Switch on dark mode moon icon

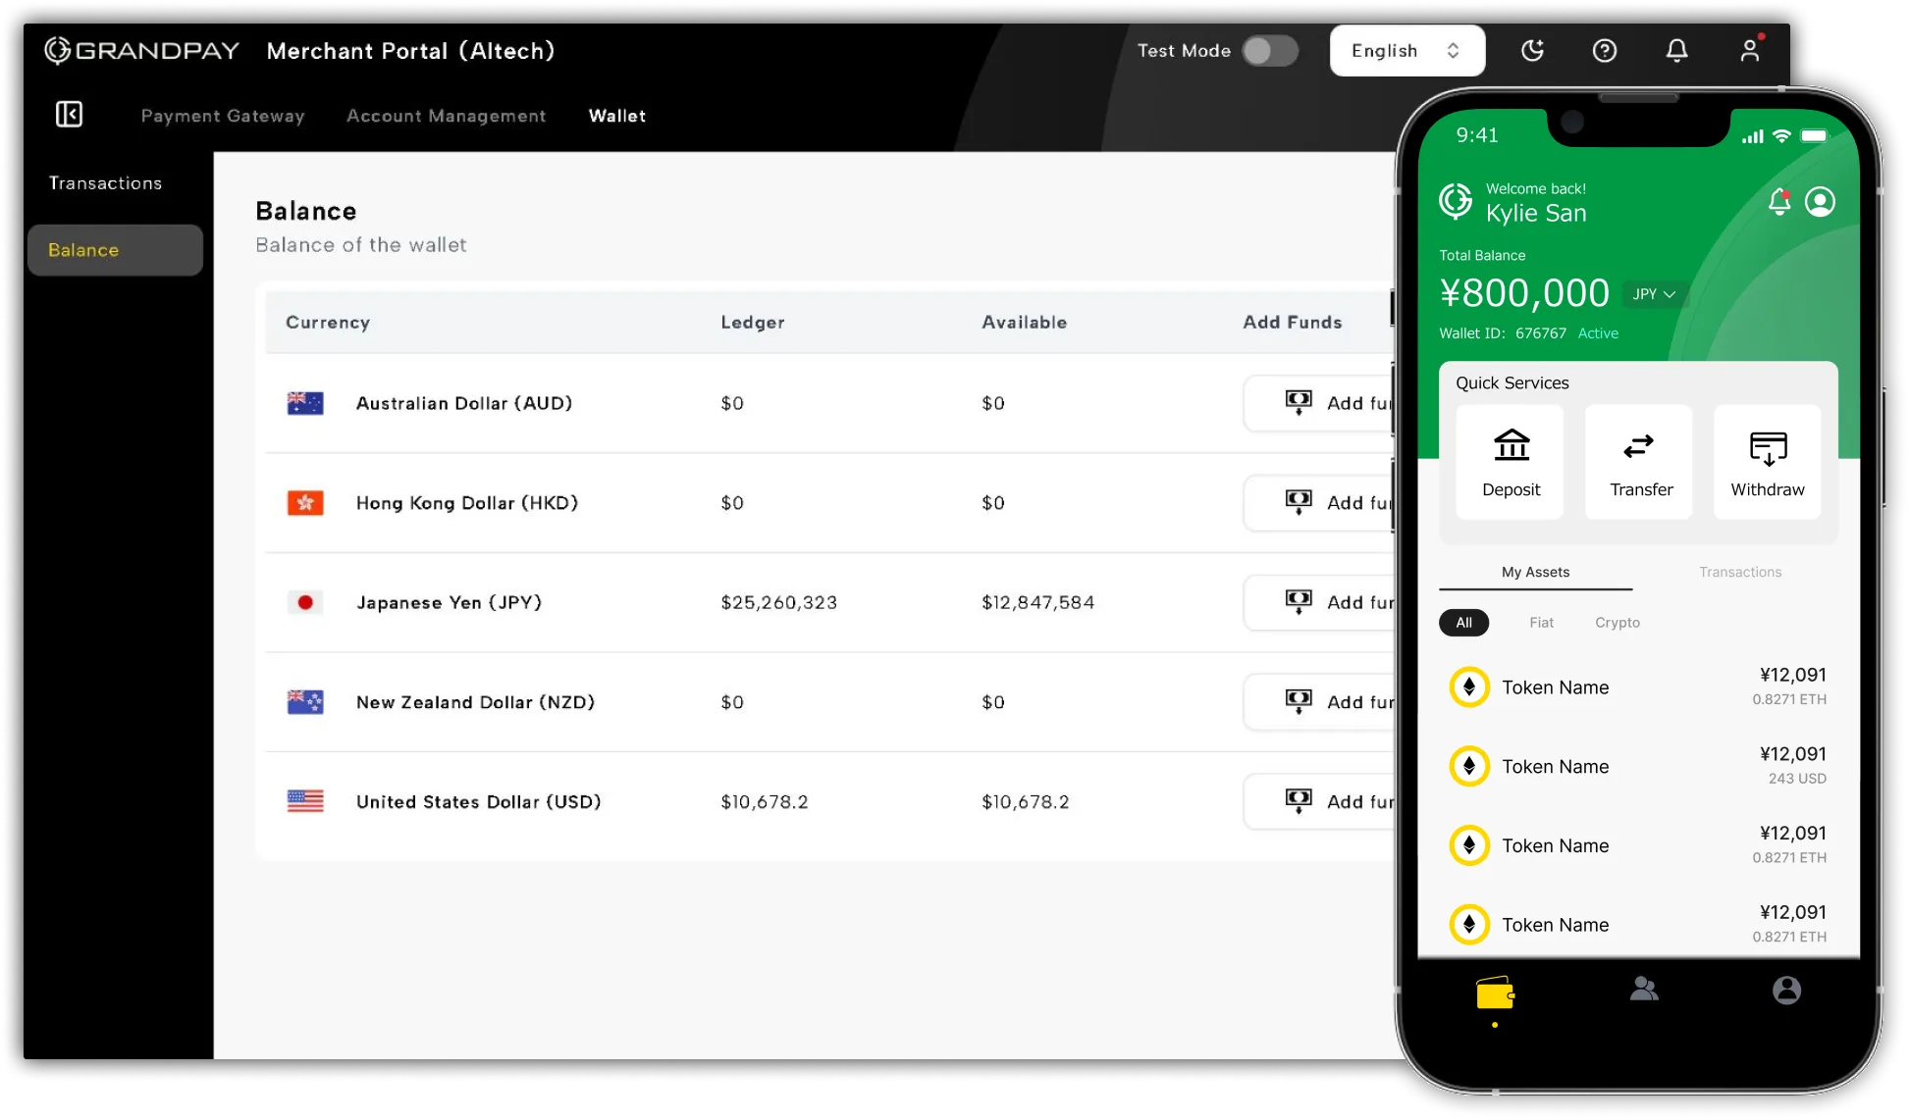[x=1532, y=50]
